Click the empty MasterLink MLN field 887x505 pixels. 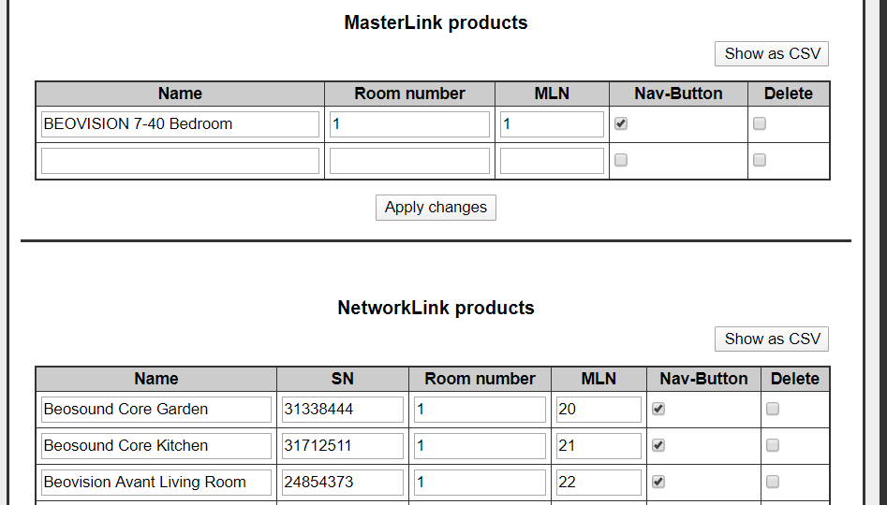click(552, 161)
